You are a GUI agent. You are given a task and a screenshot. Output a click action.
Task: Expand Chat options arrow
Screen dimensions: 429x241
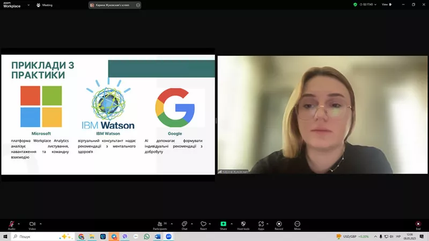tap(192, 224)
